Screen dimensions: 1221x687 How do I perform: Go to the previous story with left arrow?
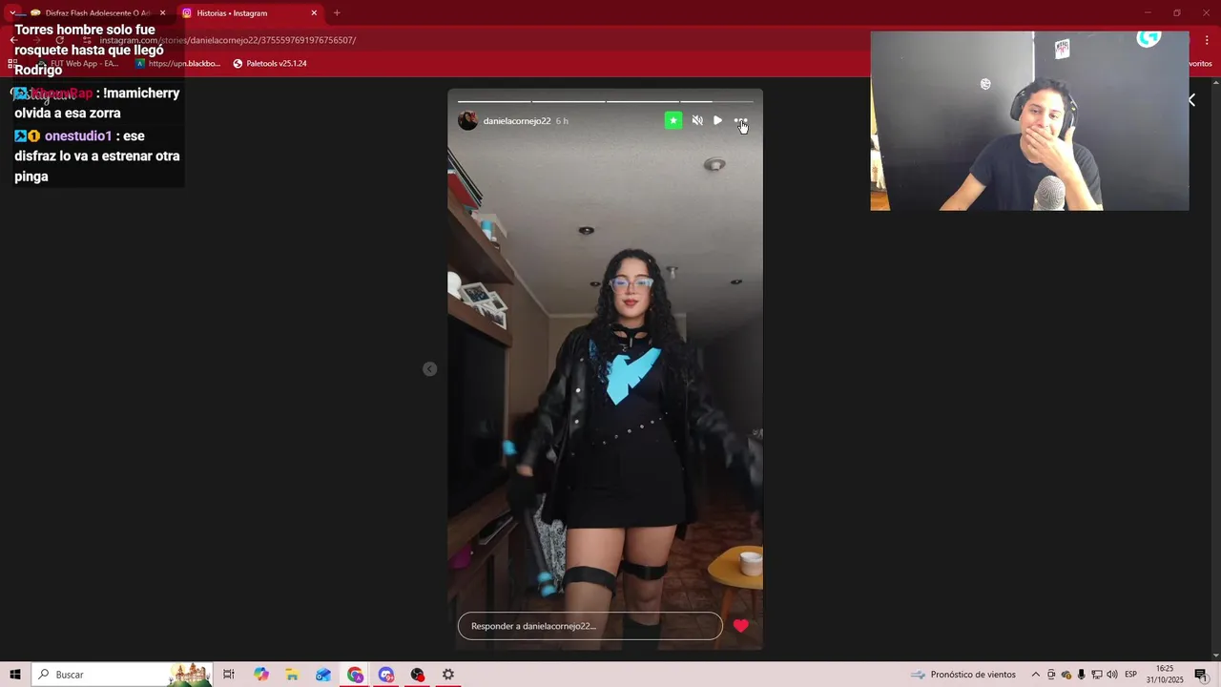click(x=430, y=368)
